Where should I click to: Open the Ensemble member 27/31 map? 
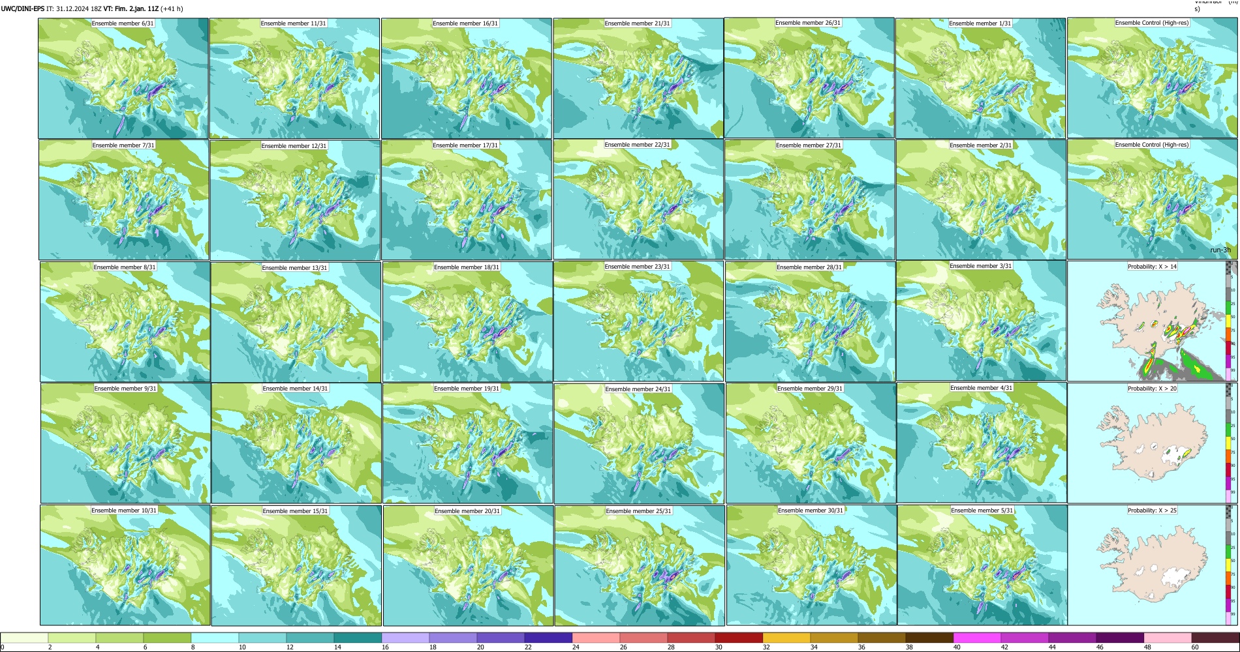(x=809, y=200)
